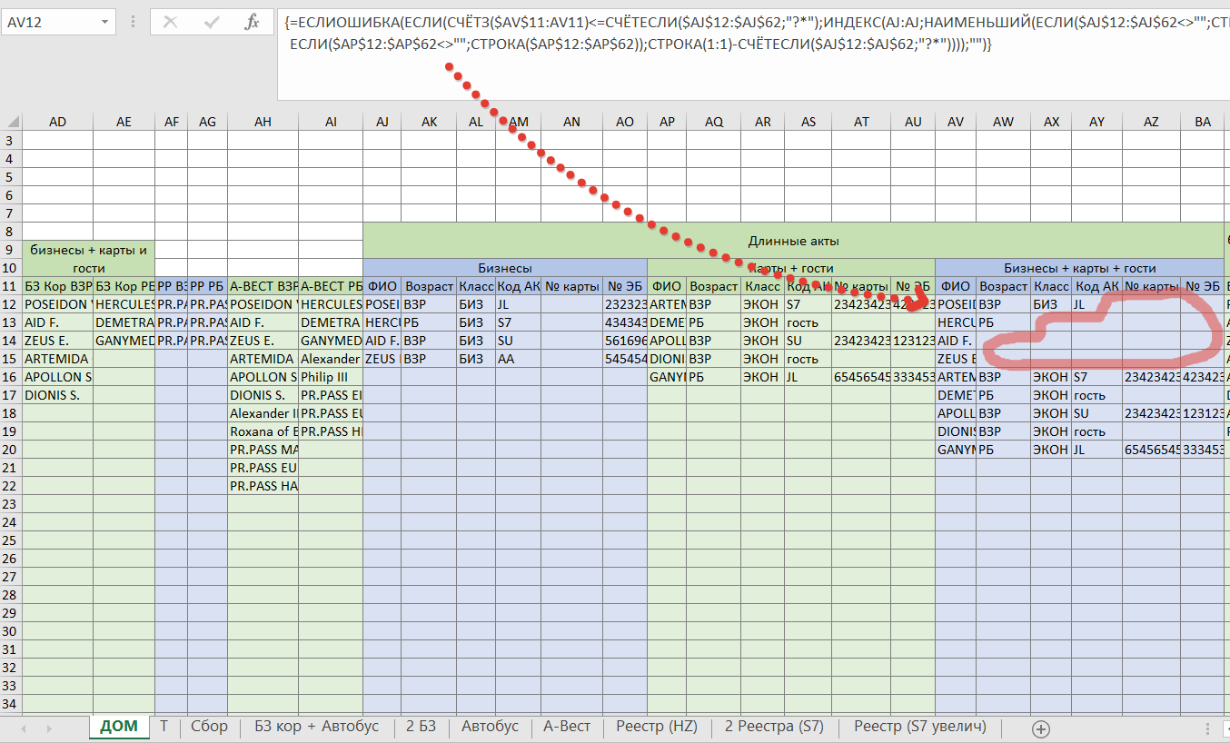Select column header AH

tap(263, 122)
